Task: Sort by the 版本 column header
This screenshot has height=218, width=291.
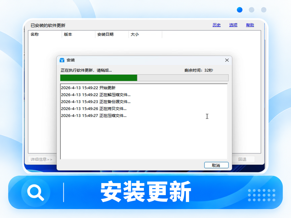Action: [x=78, y=34]
